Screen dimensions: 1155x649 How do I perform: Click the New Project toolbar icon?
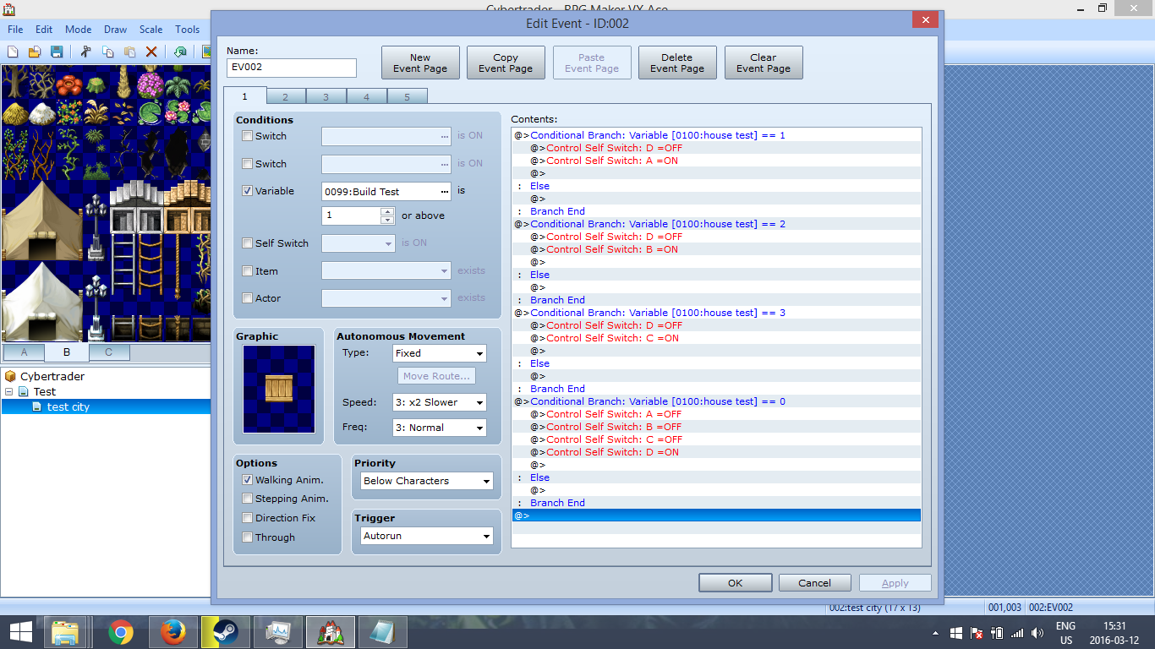(x=13, y=52)
